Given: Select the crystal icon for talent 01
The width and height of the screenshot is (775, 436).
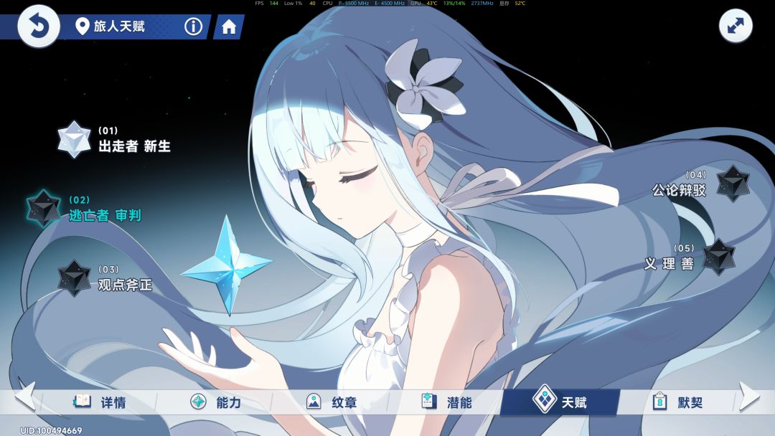Looking at the screenshot, I should [74, 139].
